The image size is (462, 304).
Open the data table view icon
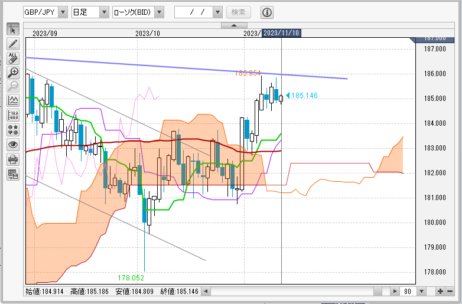[x=13, y=174]
